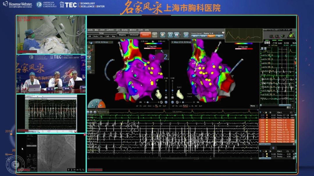Open the Display menu
This screenshot has height=176, width=314.
(x=125, y=30)
